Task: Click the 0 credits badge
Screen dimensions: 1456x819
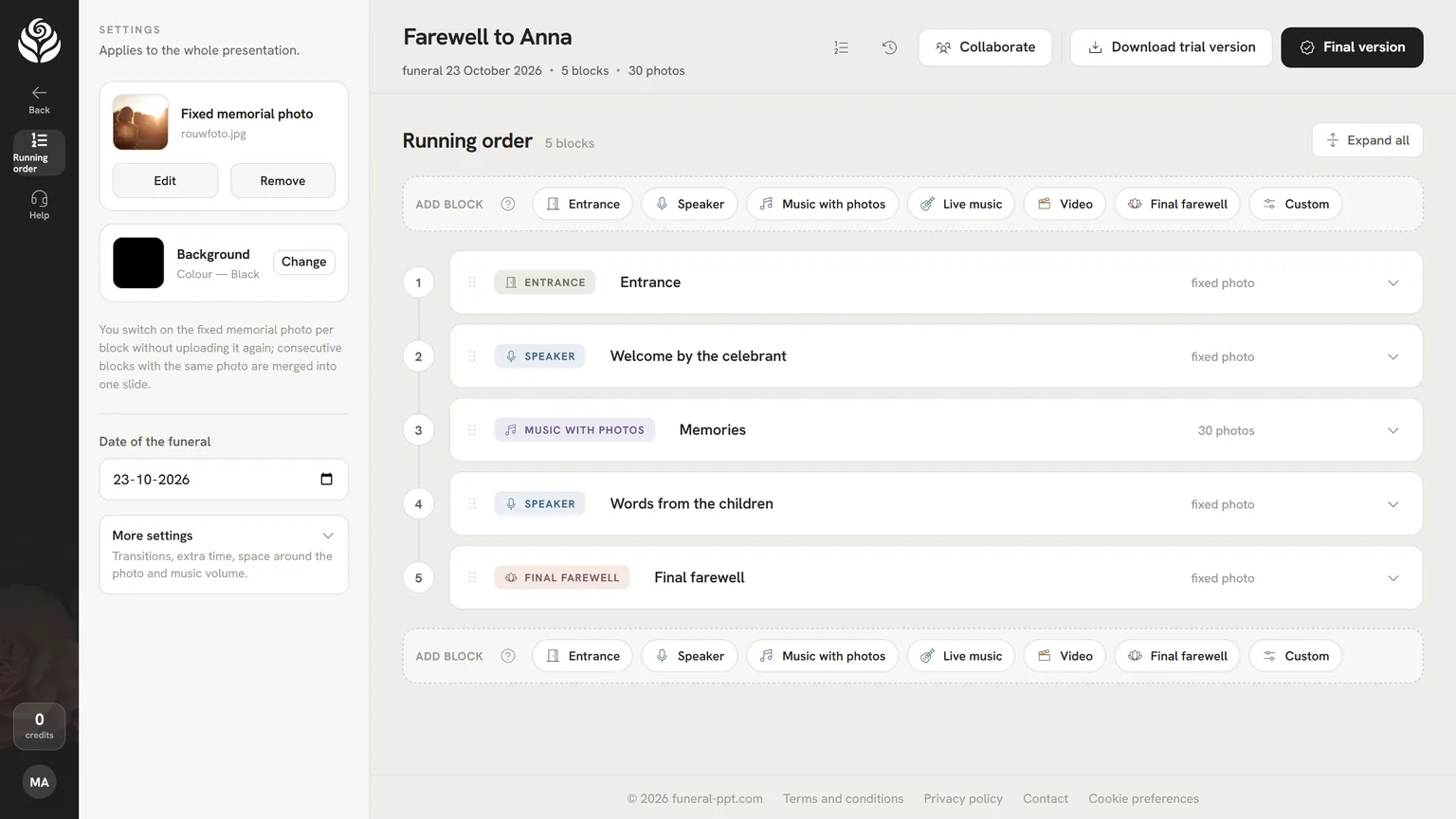Action: [x=39, y=726]
